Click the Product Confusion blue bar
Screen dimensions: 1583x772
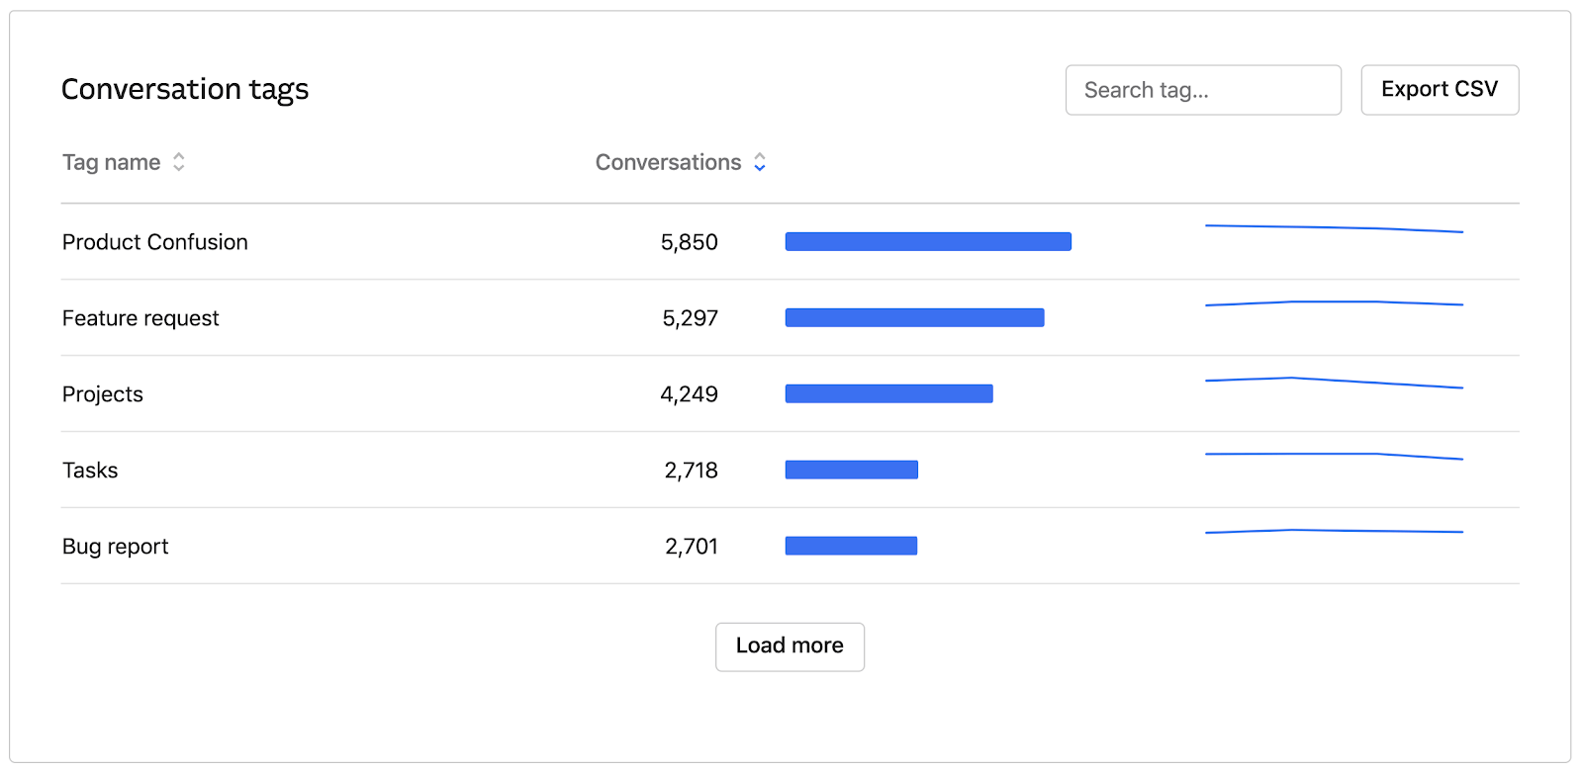(928, 241)
